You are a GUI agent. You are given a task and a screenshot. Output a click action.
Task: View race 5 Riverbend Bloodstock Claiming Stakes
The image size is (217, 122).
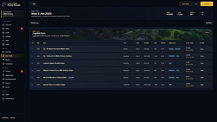click(x=202, y=78)
